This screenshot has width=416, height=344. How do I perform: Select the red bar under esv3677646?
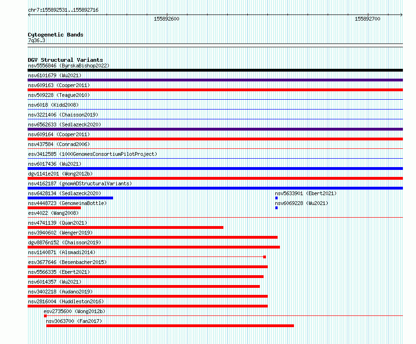pyautogui.click(x=148, y=267)
